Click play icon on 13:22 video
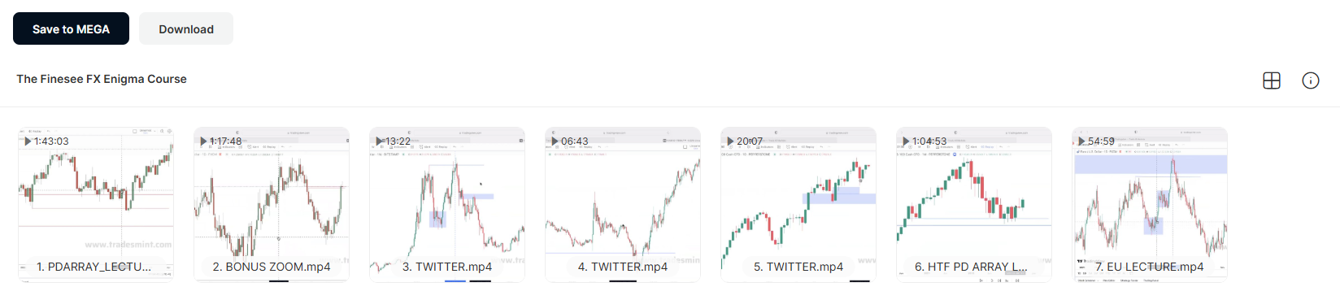Image resolution: width=1340 pixels, height=300 pixels. pos(380,141)
